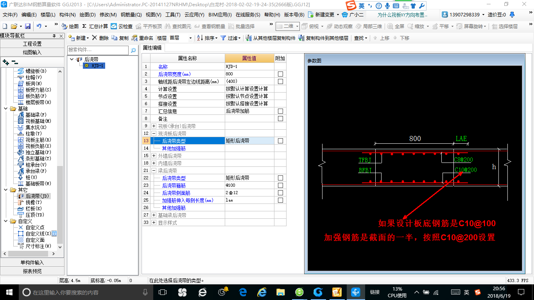Screen dimensions: 534x300
Task: Open 单构件输入 navigation section
Action: 32,262
